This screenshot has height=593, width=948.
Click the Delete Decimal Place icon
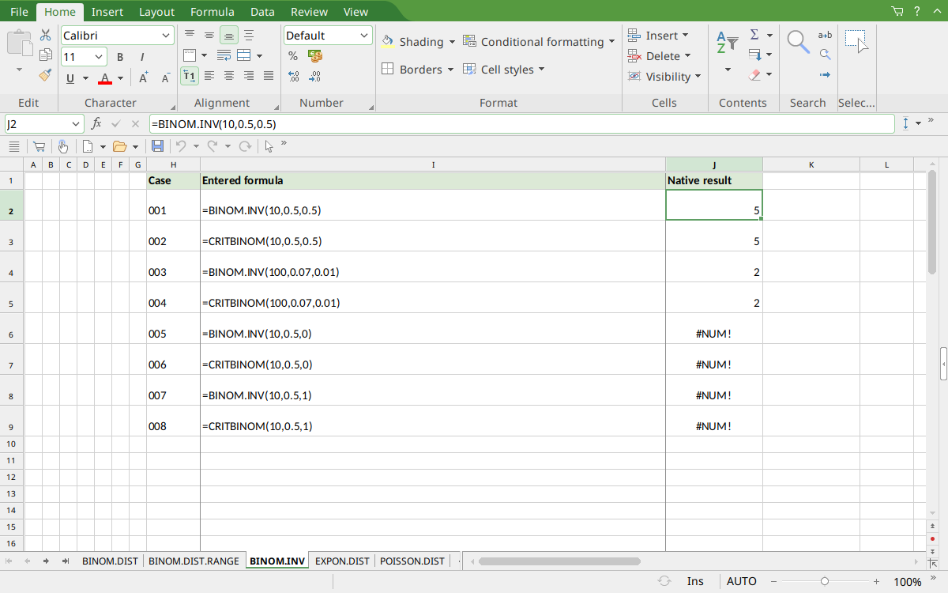315,76
